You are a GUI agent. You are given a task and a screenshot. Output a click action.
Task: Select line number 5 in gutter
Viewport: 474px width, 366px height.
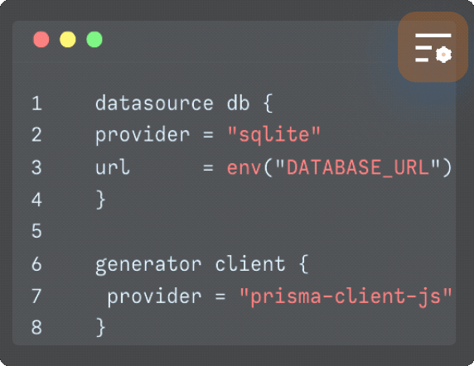pos(37,231)
